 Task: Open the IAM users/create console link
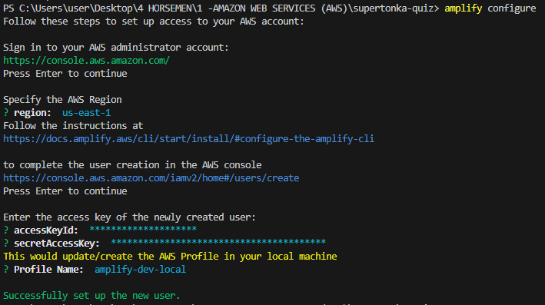coord(151,178)
